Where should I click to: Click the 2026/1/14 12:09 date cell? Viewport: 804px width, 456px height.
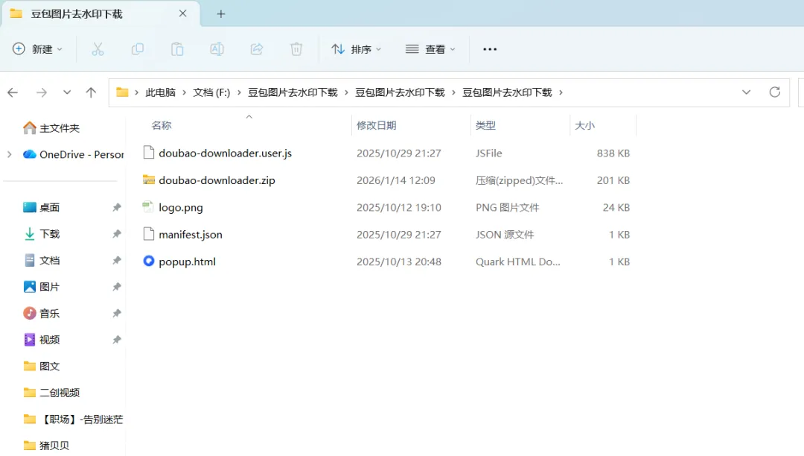396,180
